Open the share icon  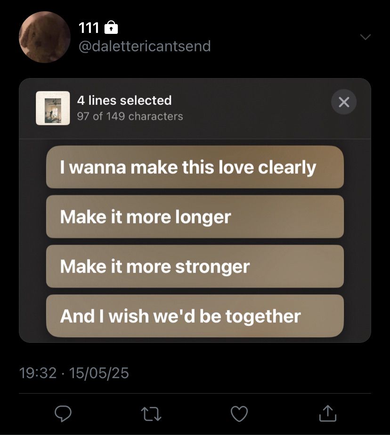(x=328, y=413)
